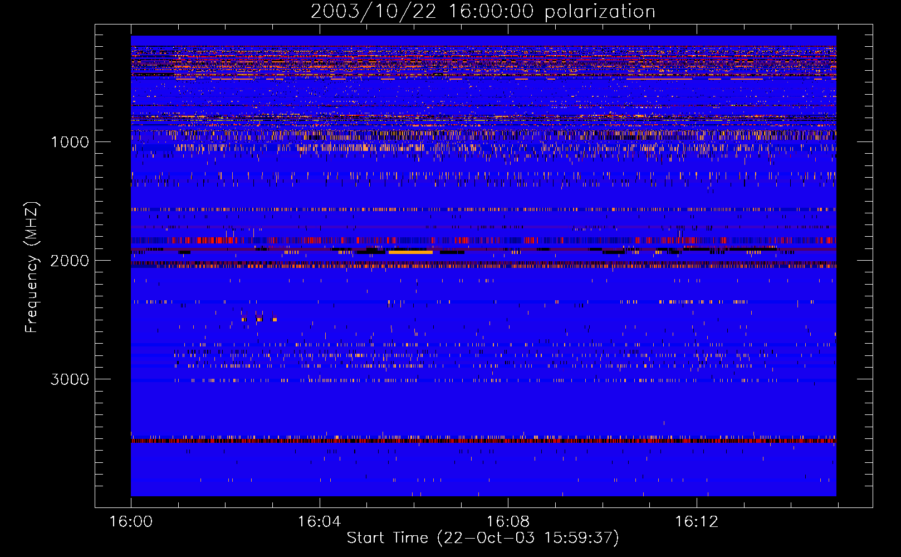Click the 1000 frequency tick label
Image resolution: width=901 pixels, height=557 pixels.
[x=70, y=142]
